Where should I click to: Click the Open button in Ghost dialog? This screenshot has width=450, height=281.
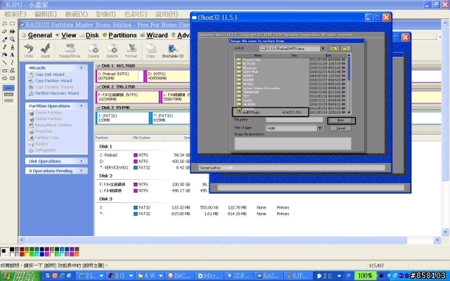[341, 120]
